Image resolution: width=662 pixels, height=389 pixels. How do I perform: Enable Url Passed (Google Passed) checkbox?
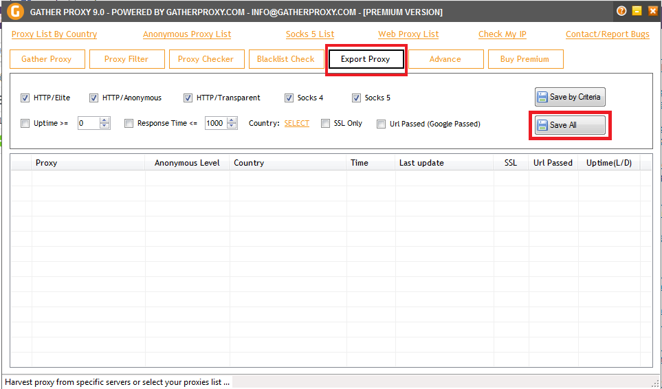pyautogui.click(x=382, y=124)
